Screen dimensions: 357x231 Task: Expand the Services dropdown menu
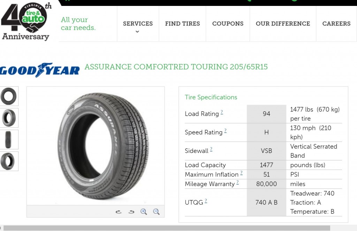[x=138, y=26]
